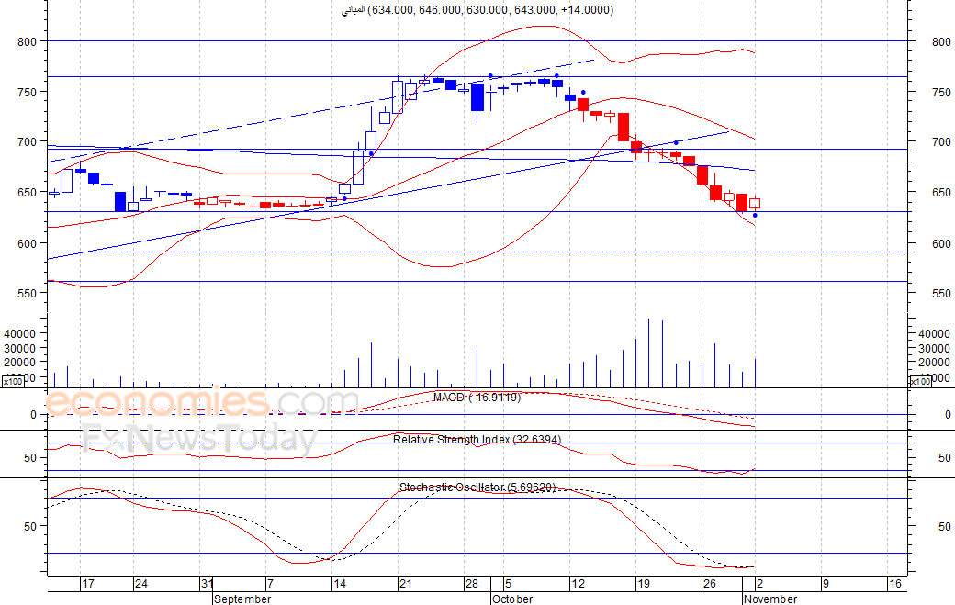Image resolution: width=955 pixels, height=605 pixels.
Task: Click the October month label on the time axis
Action: [512, 599]
